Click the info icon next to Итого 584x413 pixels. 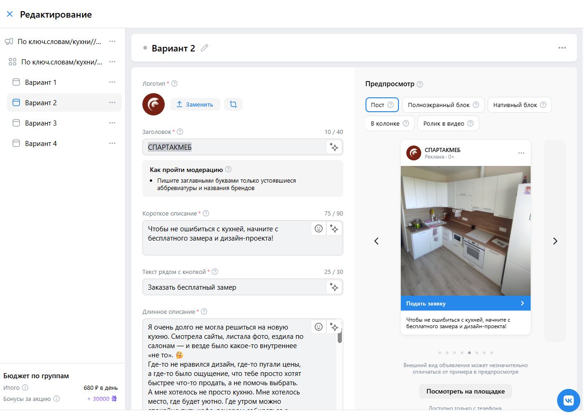click(25, 388)
